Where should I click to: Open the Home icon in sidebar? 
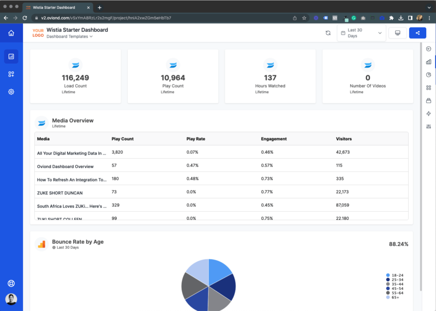11,33
